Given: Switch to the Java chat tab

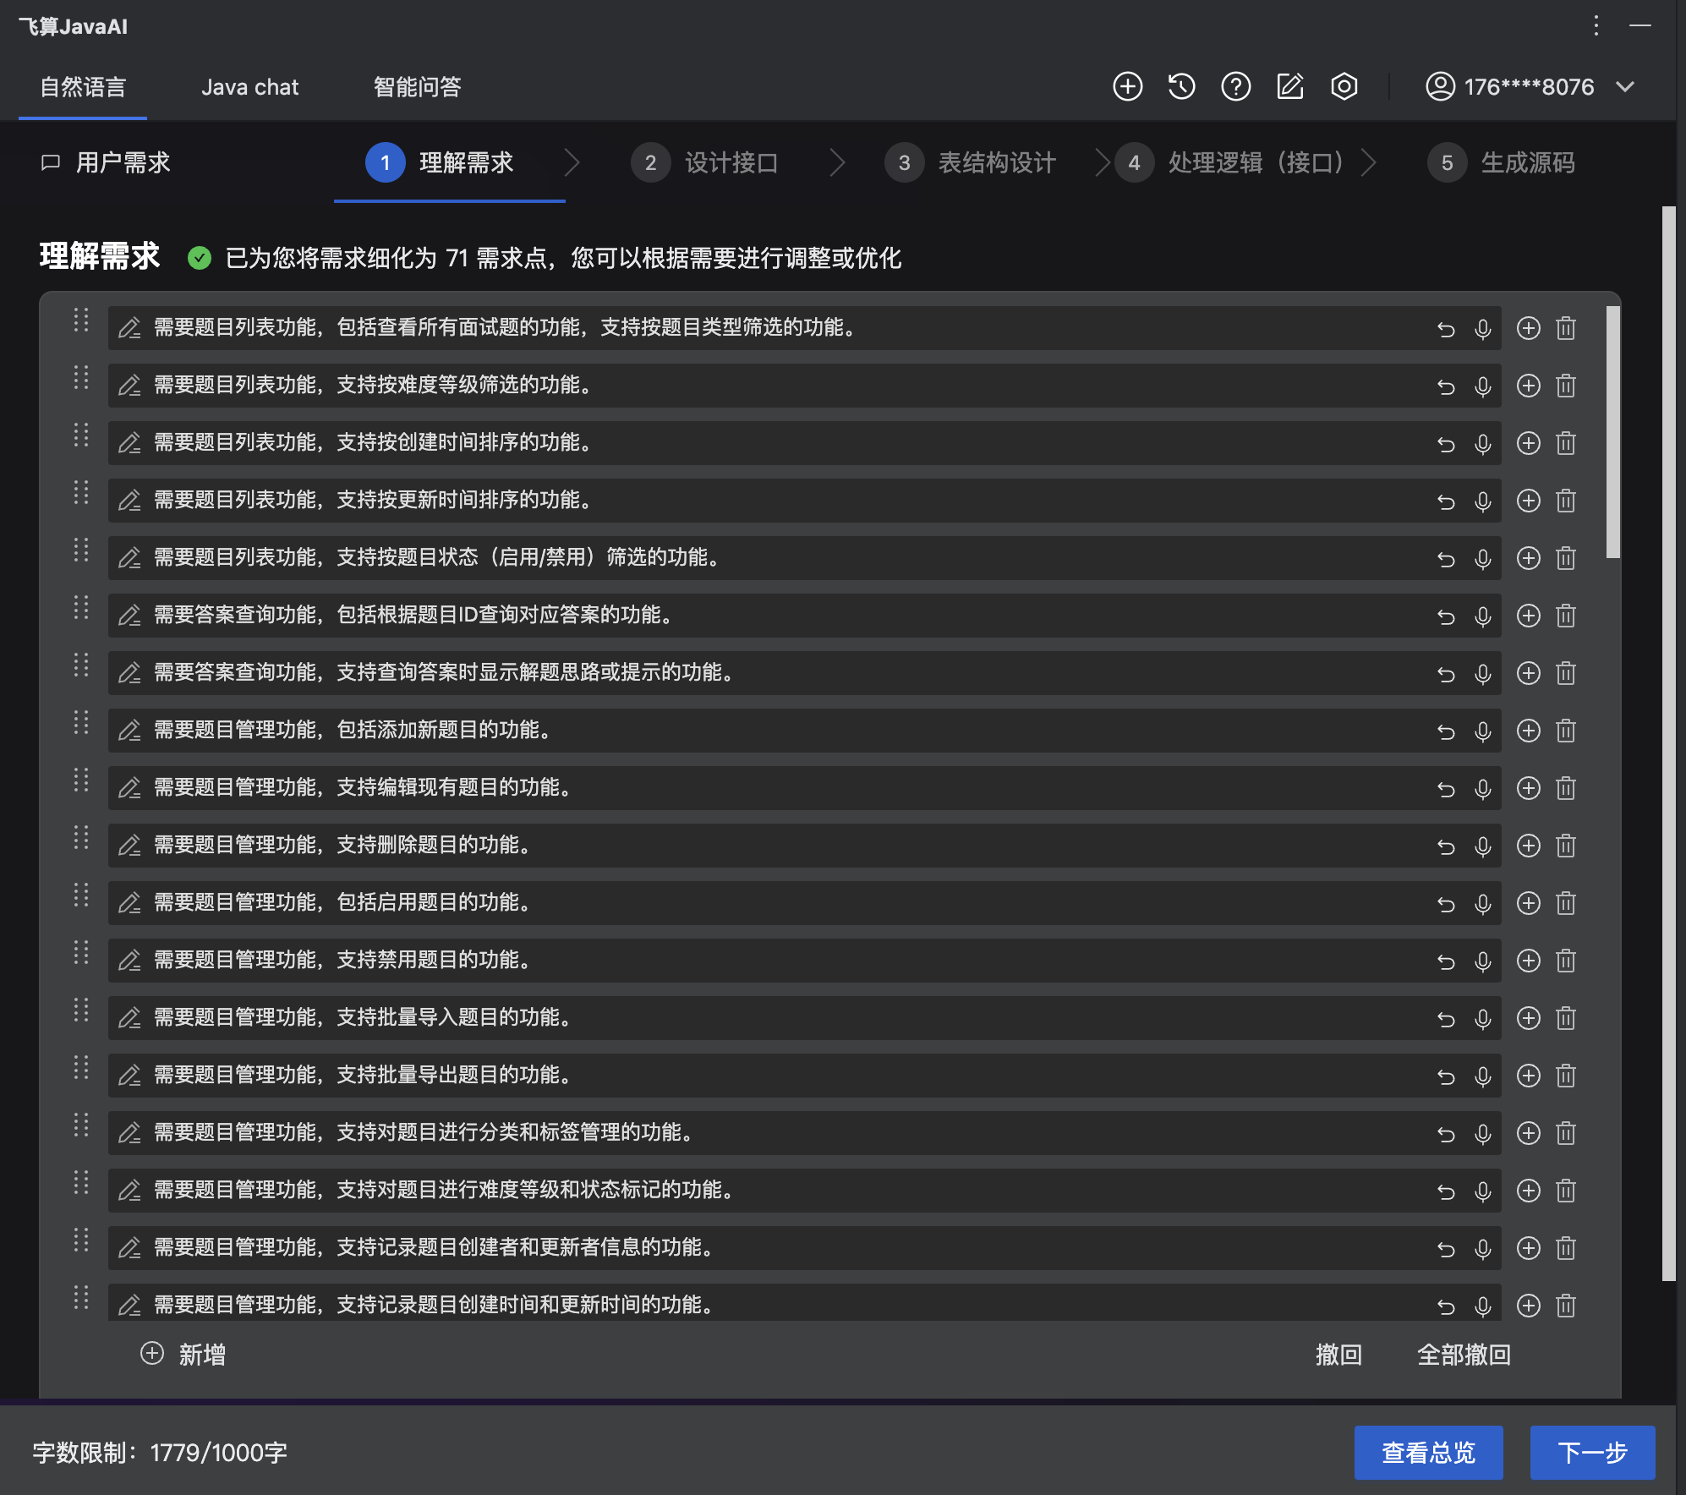Looking at the screenshot, I should [249, 86].
